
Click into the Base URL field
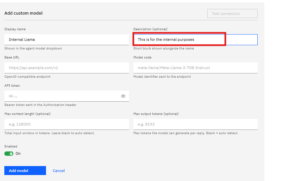pyautogui.click(x=67, y=68)
